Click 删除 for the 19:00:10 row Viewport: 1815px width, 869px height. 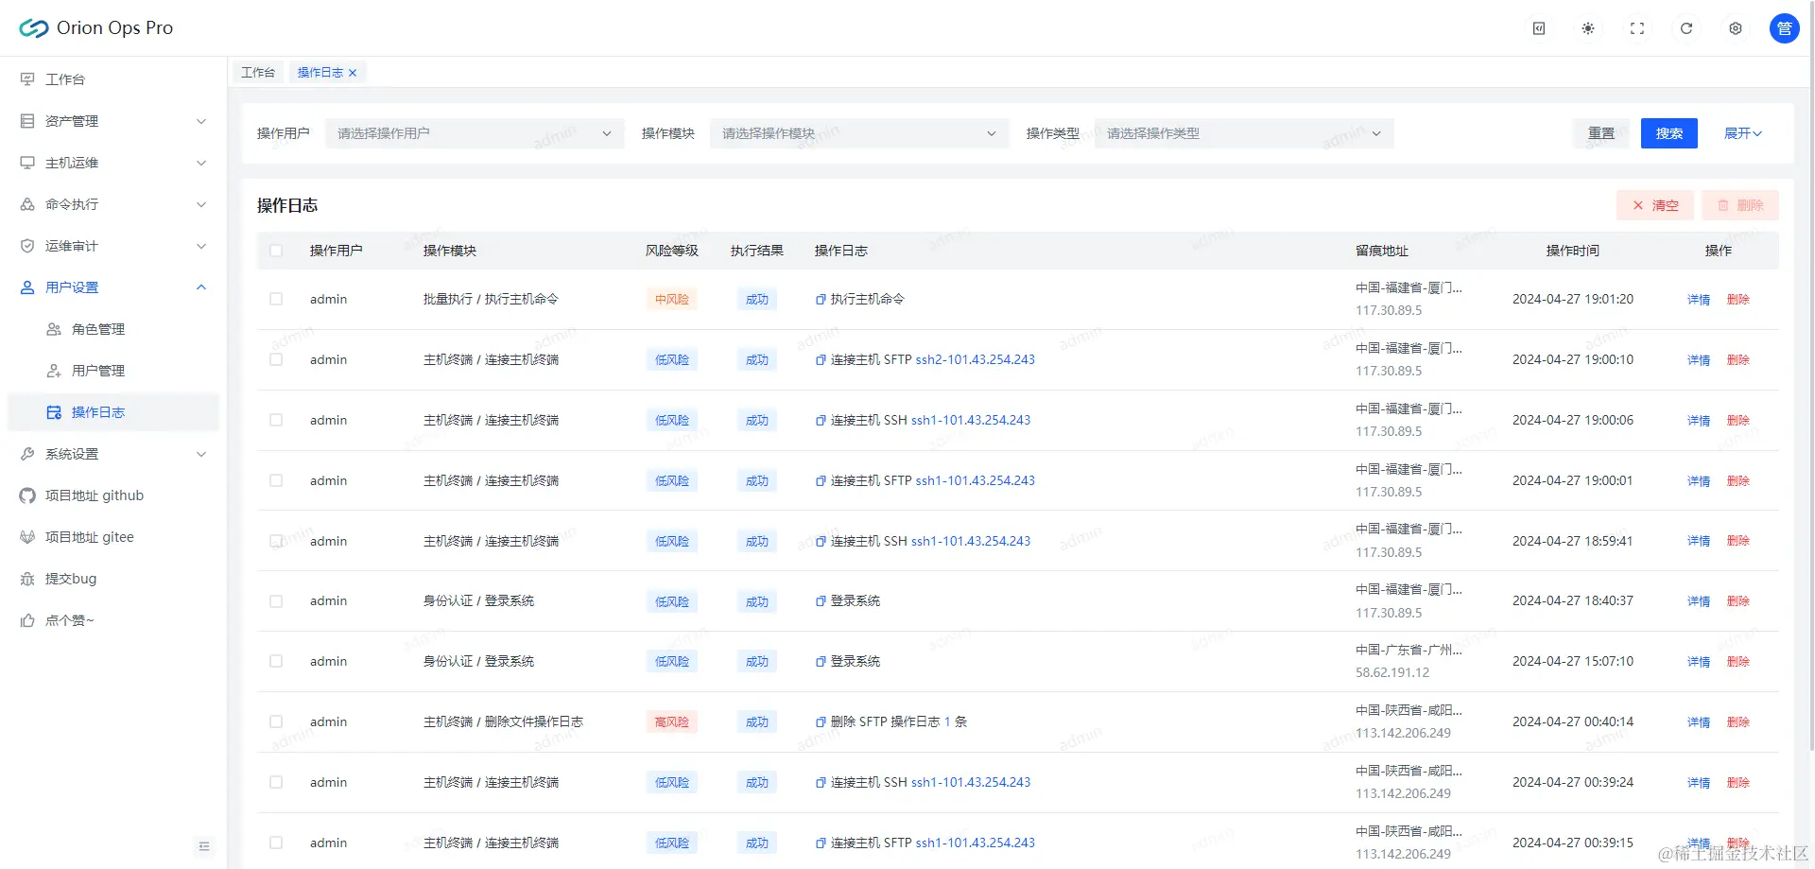[1738, 360]
